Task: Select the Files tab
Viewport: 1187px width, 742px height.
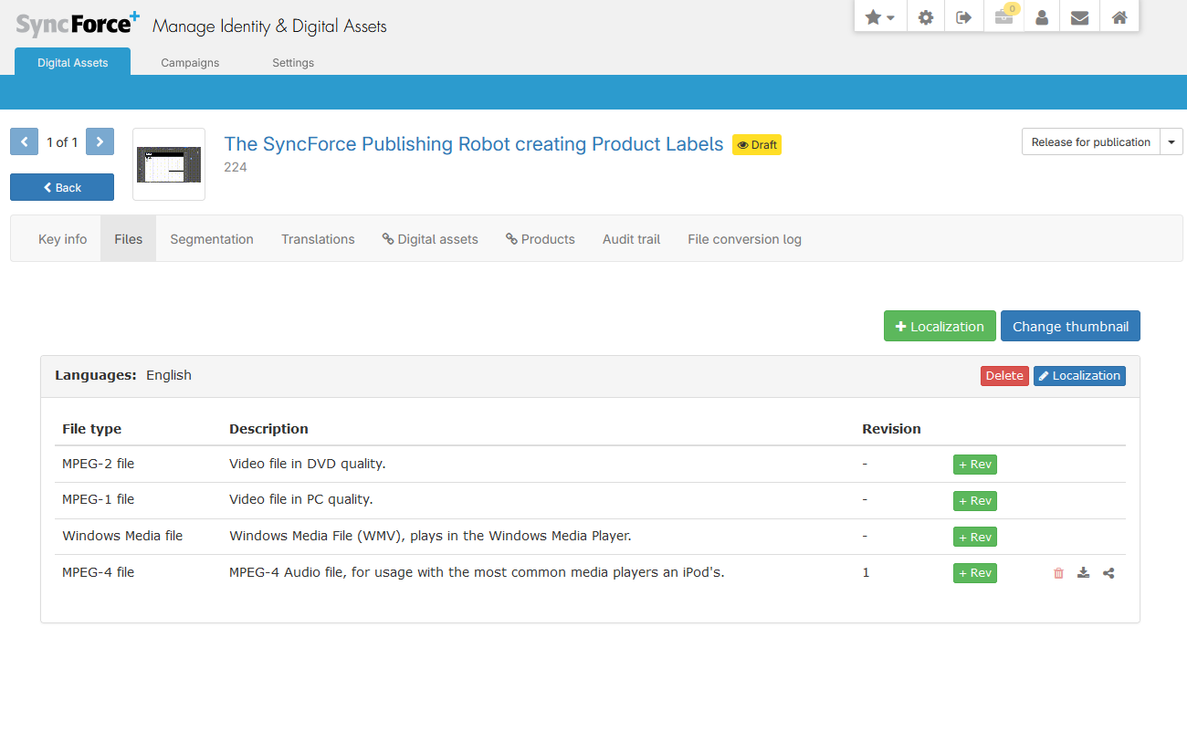Action: [x=129, y=239]
